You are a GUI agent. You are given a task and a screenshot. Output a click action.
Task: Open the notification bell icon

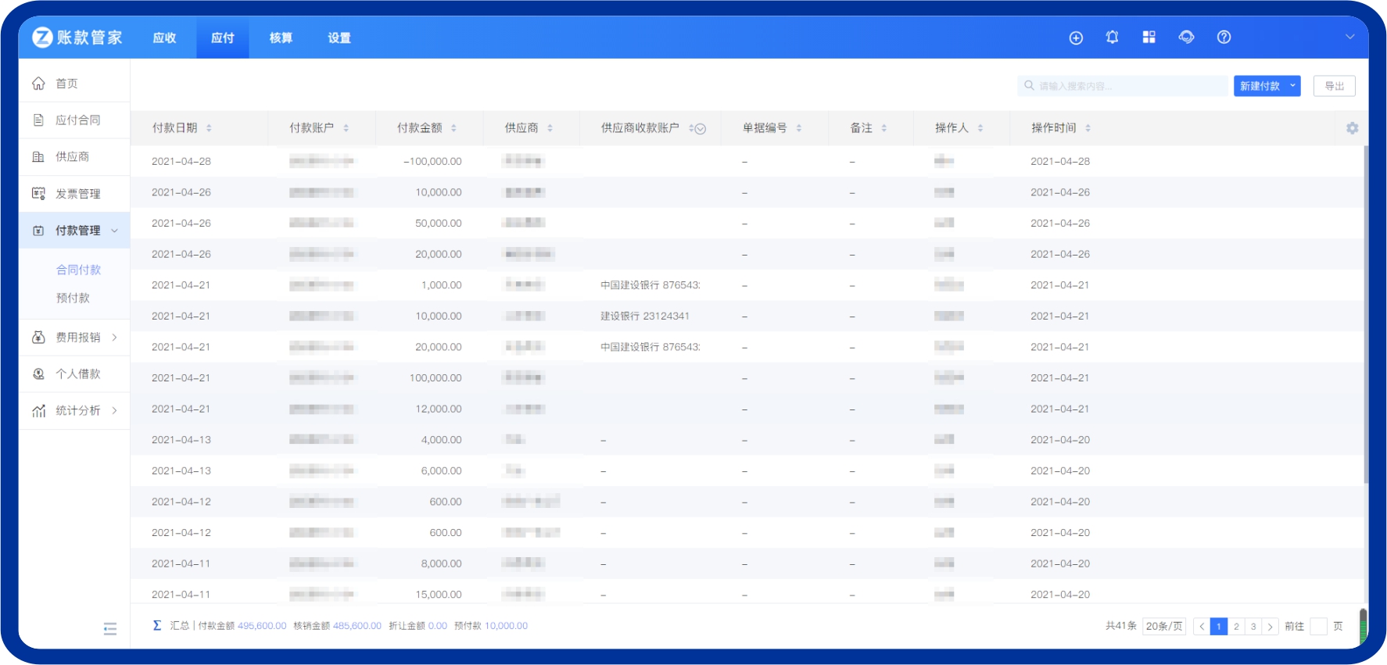tap(1112, 37)
